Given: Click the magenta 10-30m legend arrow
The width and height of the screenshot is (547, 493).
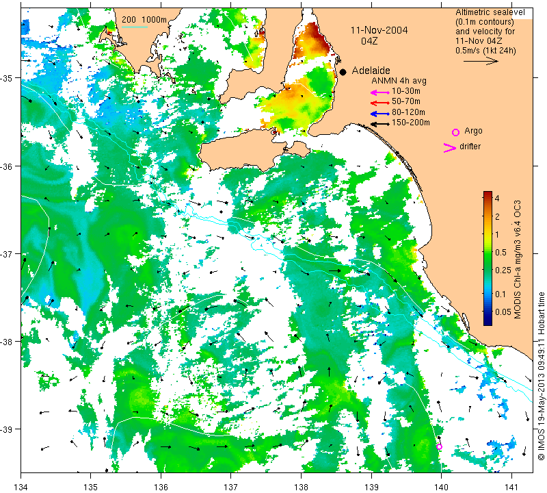Looking at the screenshot, I should click(380, 92).
